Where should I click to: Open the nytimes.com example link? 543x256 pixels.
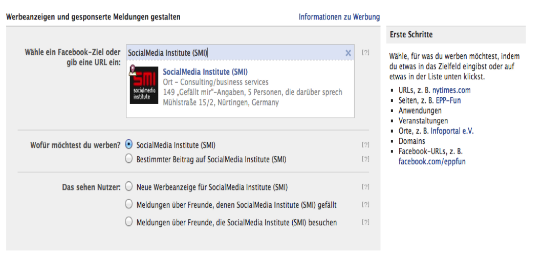[x=451, y=91]
